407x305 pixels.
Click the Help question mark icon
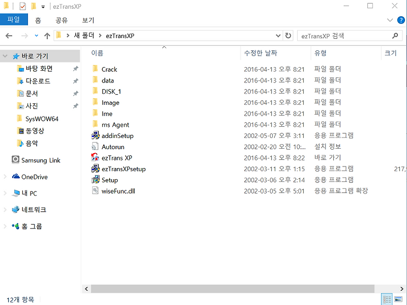click(401, 20)
